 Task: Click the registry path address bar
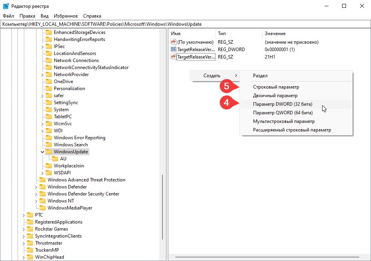185,24
